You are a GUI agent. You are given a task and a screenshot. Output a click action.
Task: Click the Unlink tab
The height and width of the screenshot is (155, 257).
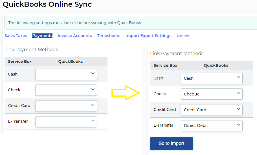point(183,36)
